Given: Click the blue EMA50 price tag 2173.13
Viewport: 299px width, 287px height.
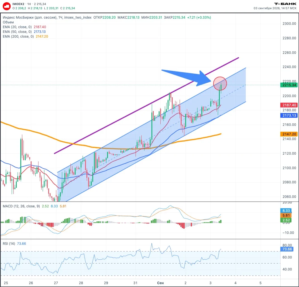Looking at the screenshot, I should tap(289, 115).
